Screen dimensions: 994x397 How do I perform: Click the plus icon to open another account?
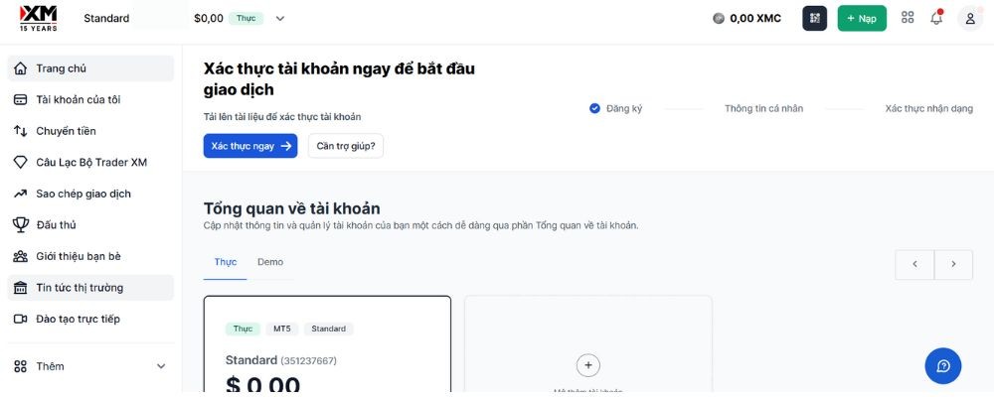click(587, 365)
